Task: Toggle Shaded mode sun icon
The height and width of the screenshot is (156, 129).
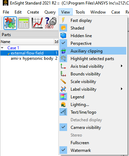Action: (x=63, y=28)
